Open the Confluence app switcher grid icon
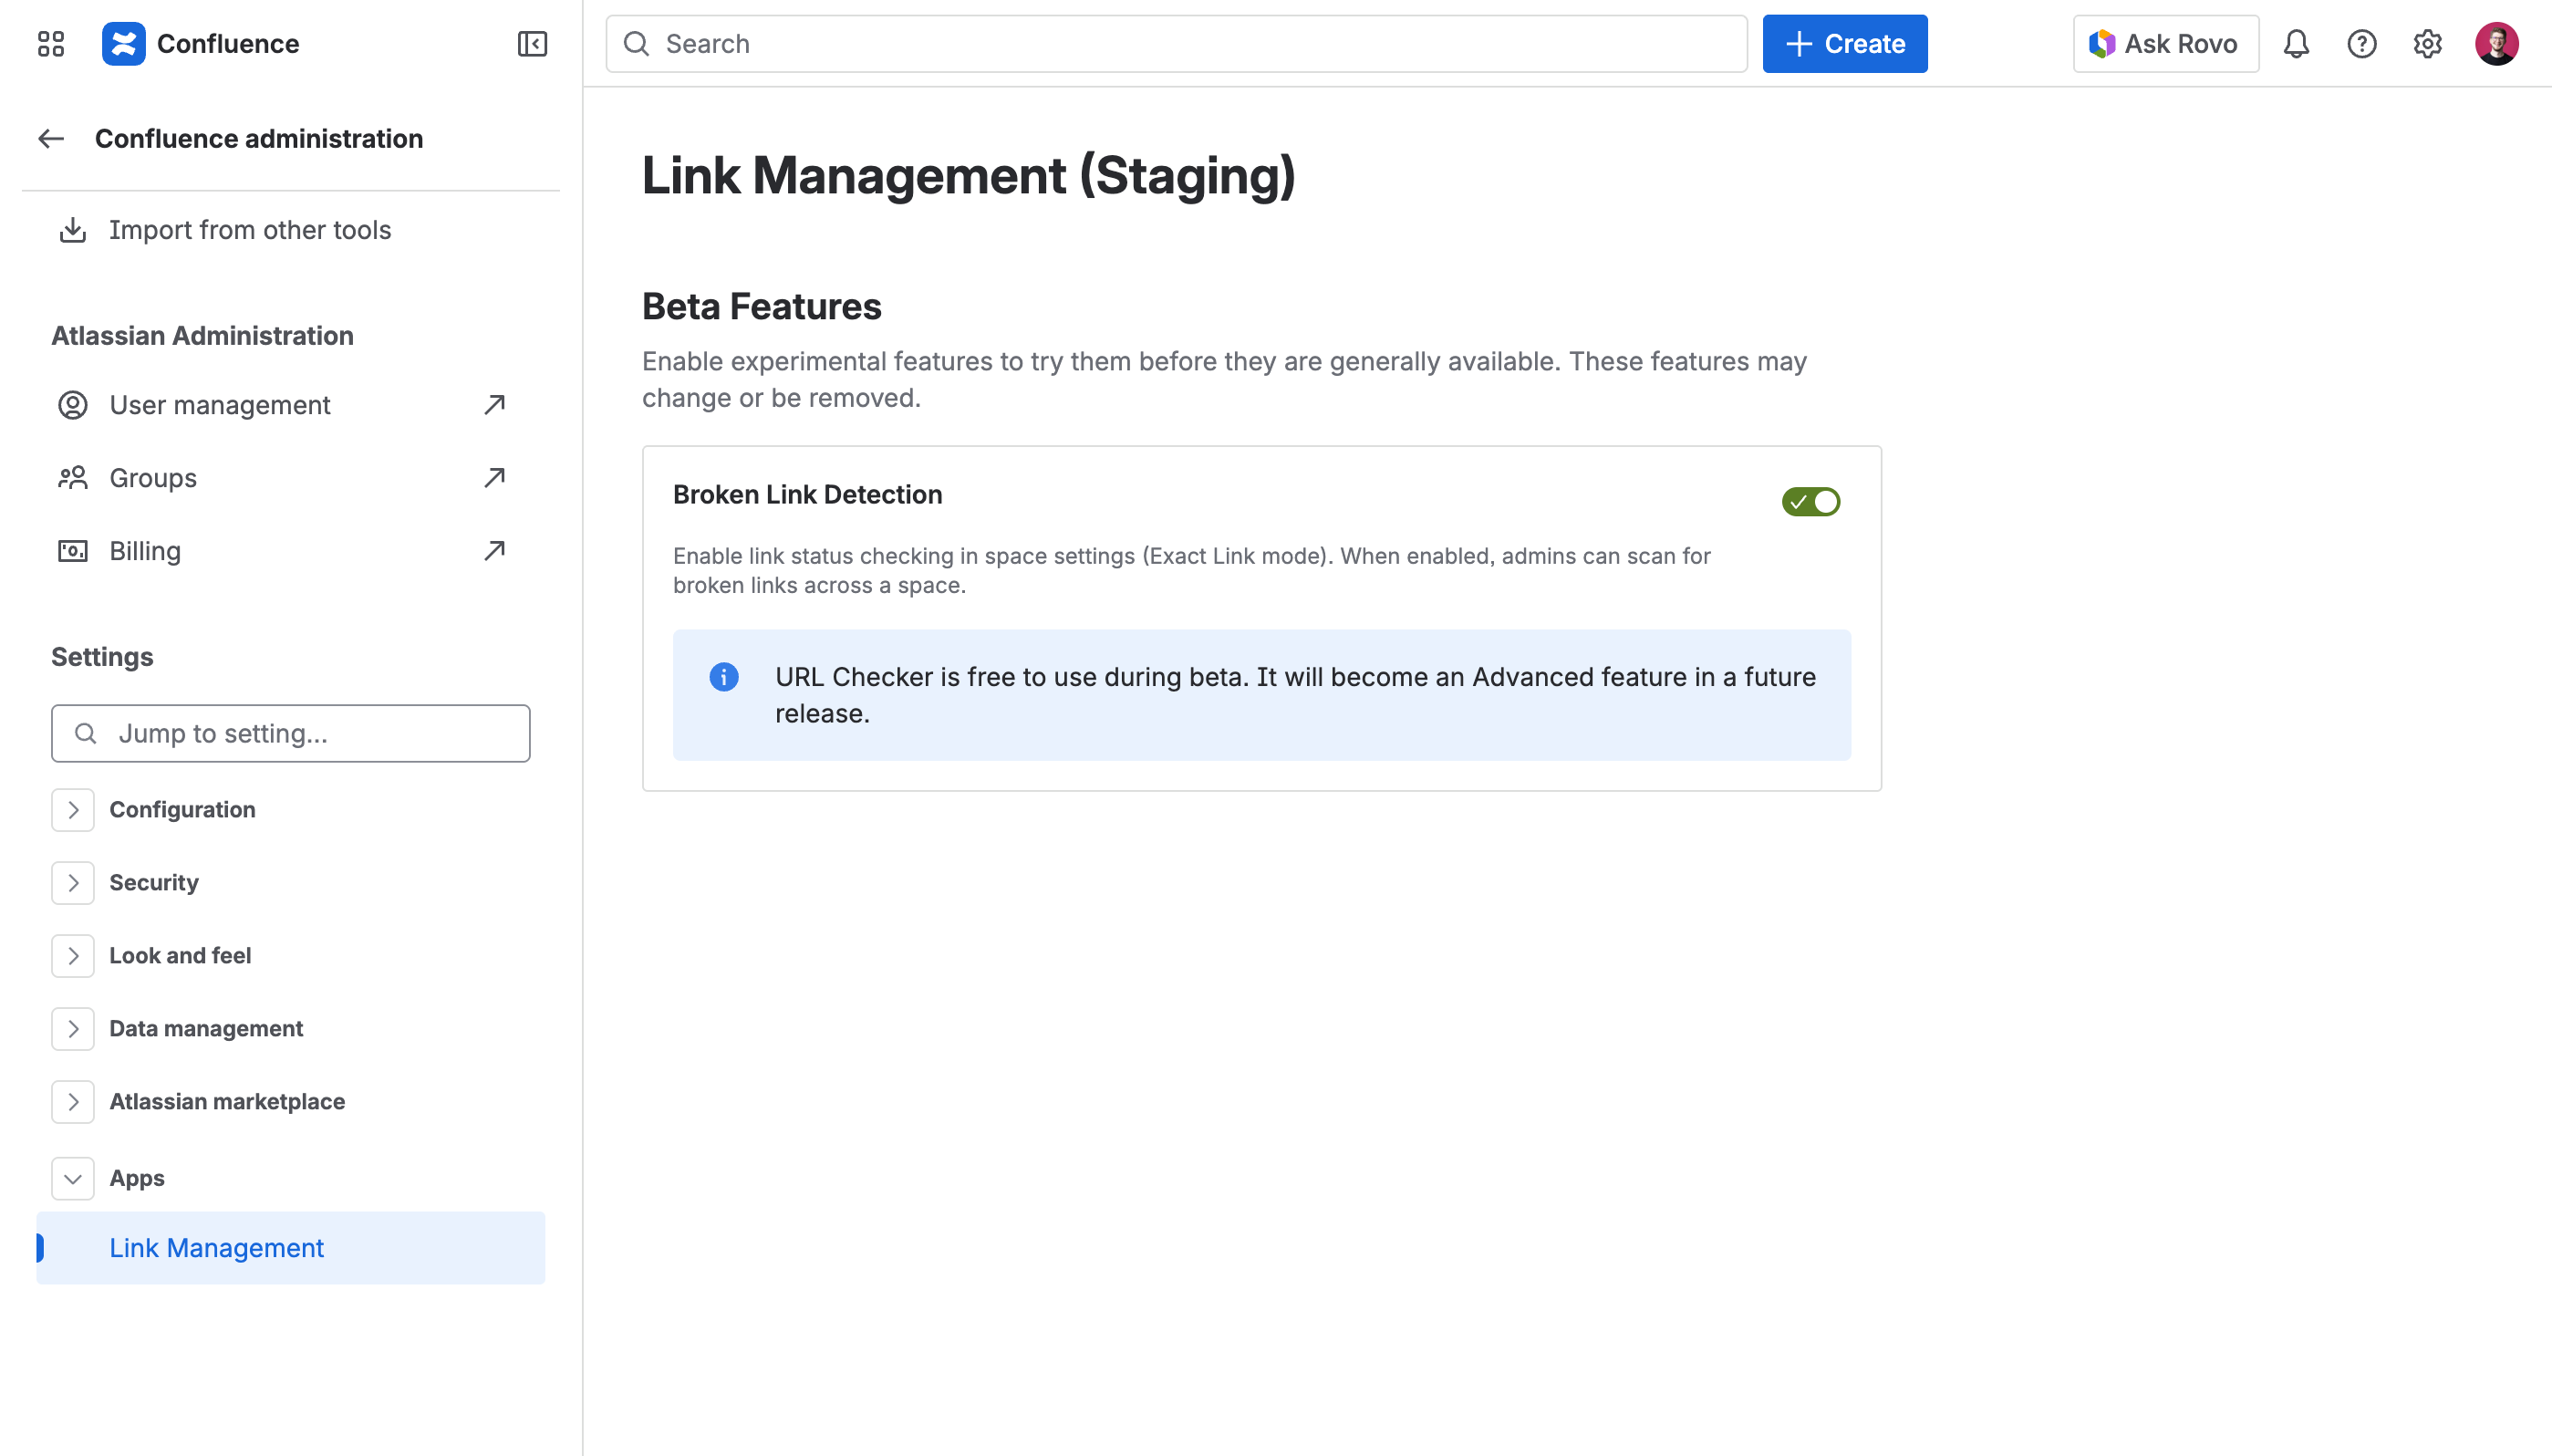2552x1456 pixels. (x=50, y=43)
